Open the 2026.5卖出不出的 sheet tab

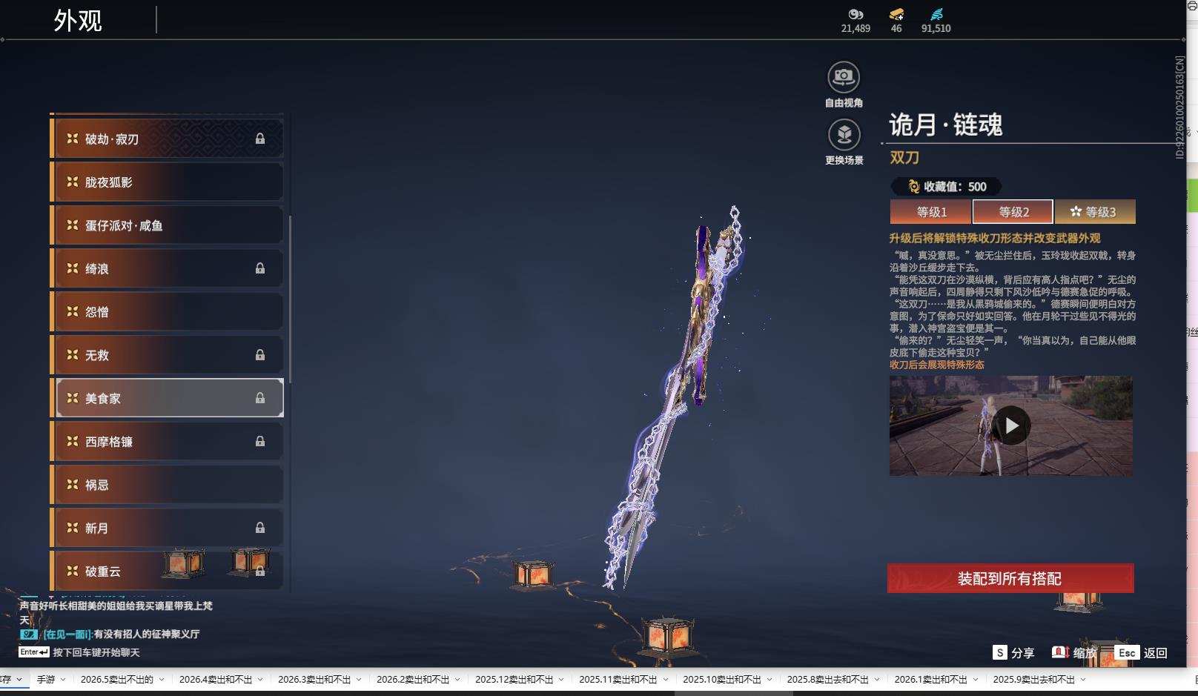pyautogui.click(x=117, y=679)
